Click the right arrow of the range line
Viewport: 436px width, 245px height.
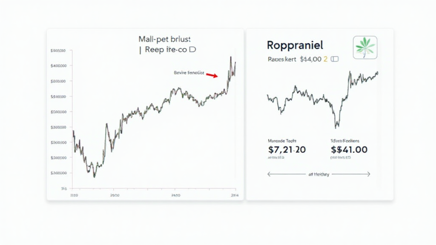[x=368, y=174]
